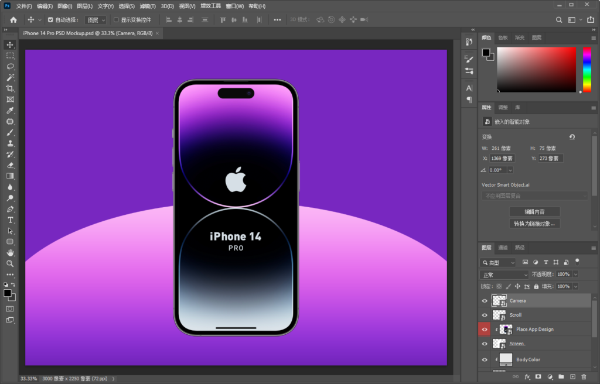Hide the Place App Design layer
This screenshot has height=384, width=600.
point(485,330)
